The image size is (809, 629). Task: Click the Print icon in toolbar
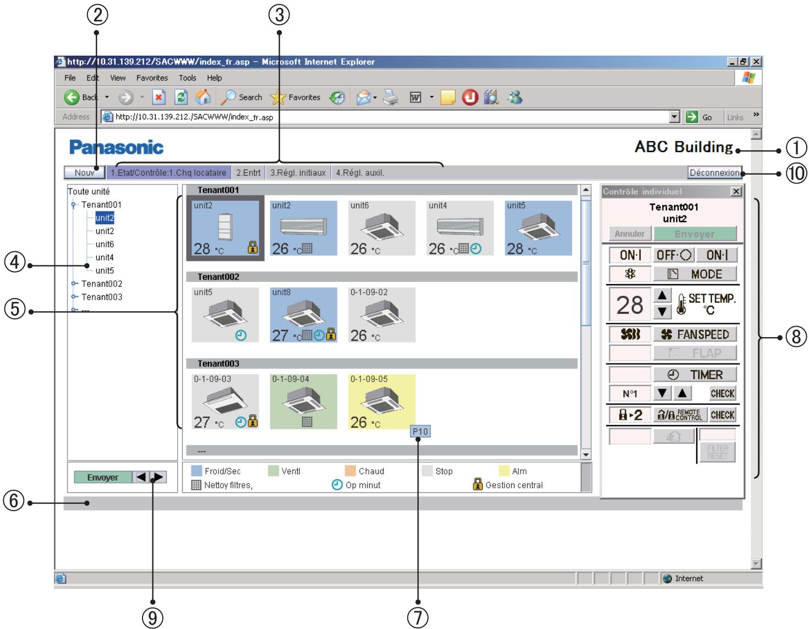tap(390, 98)
